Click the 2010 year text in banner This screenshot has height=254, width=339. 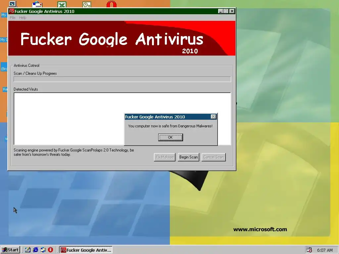coord(190,51)
